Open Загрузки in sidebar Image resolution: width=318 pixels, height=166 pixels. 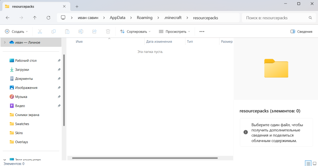pos(22,69)
